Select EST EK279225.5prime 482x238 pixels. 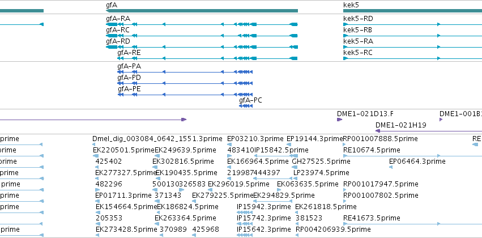point(223,196)
